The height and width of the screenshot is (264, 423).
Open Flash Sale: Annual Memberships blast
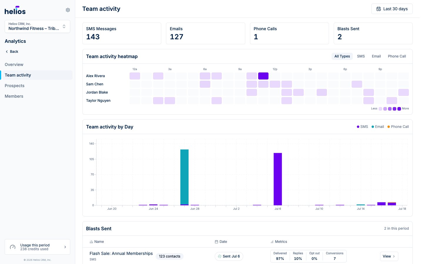[x=121, y=253]
